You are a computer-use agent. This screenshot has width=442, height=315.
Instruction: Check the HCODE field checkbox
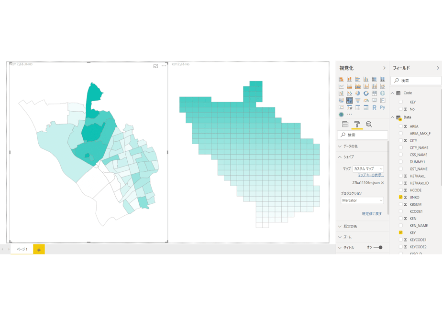[400, 190]
